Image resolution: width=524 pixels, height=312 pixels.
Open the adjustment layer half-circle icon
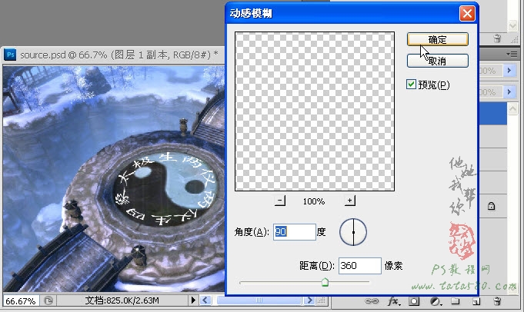coord(435,301)
